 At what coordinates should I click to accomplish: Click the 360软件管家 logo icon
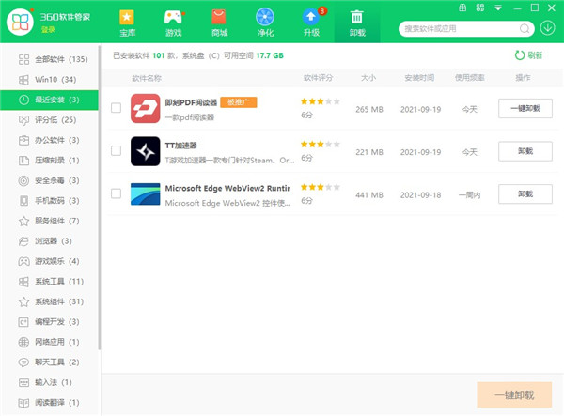tap(20, 23)
